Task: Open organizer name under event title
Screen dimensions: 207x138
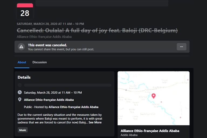Action: click(x=44, y=37)
